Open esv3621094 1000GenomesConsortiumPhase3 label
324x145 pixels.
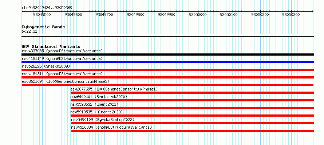[66, 81]
